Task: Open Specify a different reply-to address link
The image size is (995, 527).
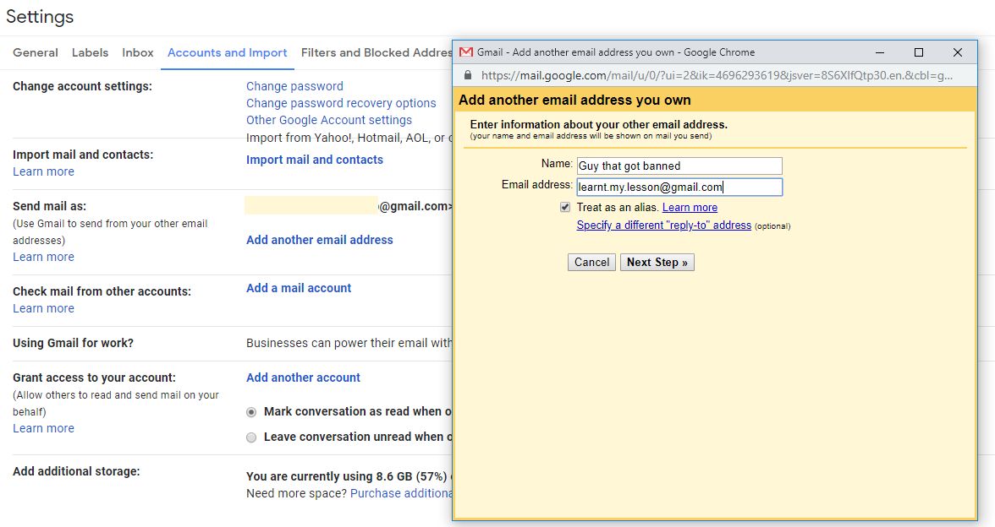Action: click(663, 225)
